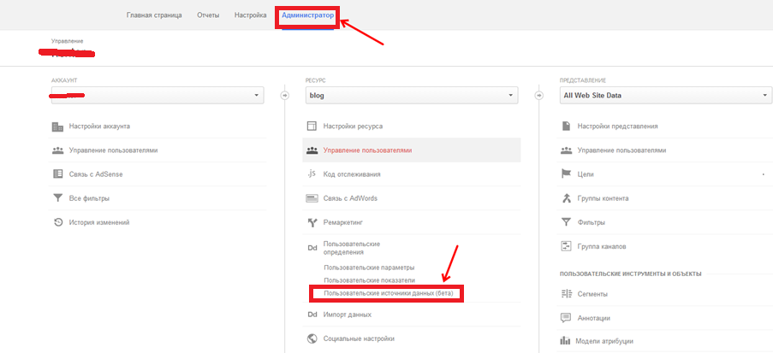Click the globe icon for Социальные настройки
773x353 pixels.
pyautogui.click(x=312, y=338)
